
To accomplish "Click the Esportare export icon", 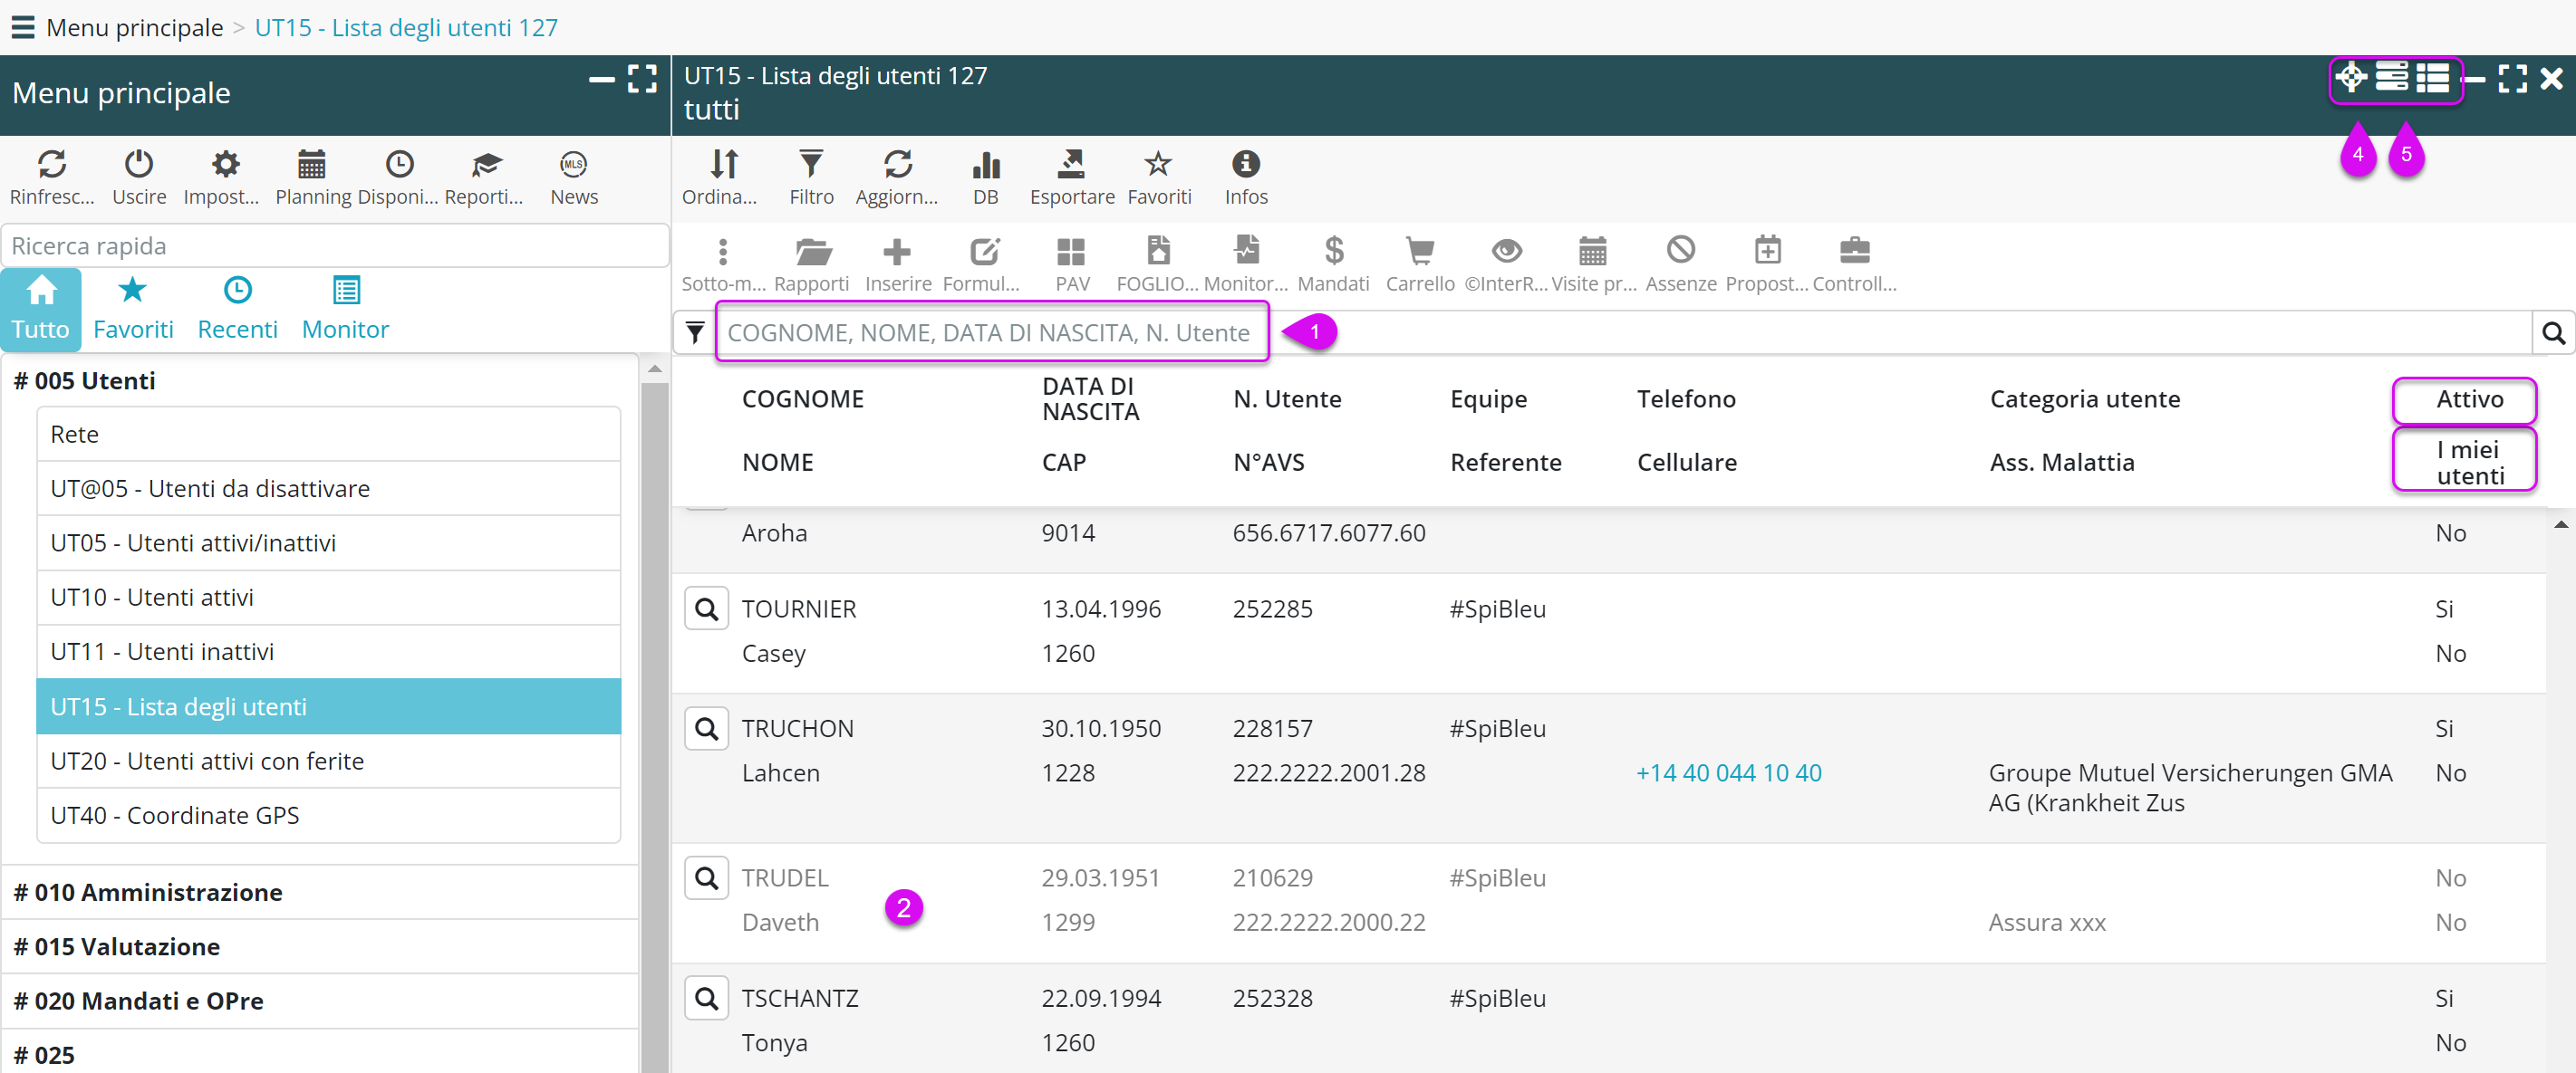I will point(1071,165).
